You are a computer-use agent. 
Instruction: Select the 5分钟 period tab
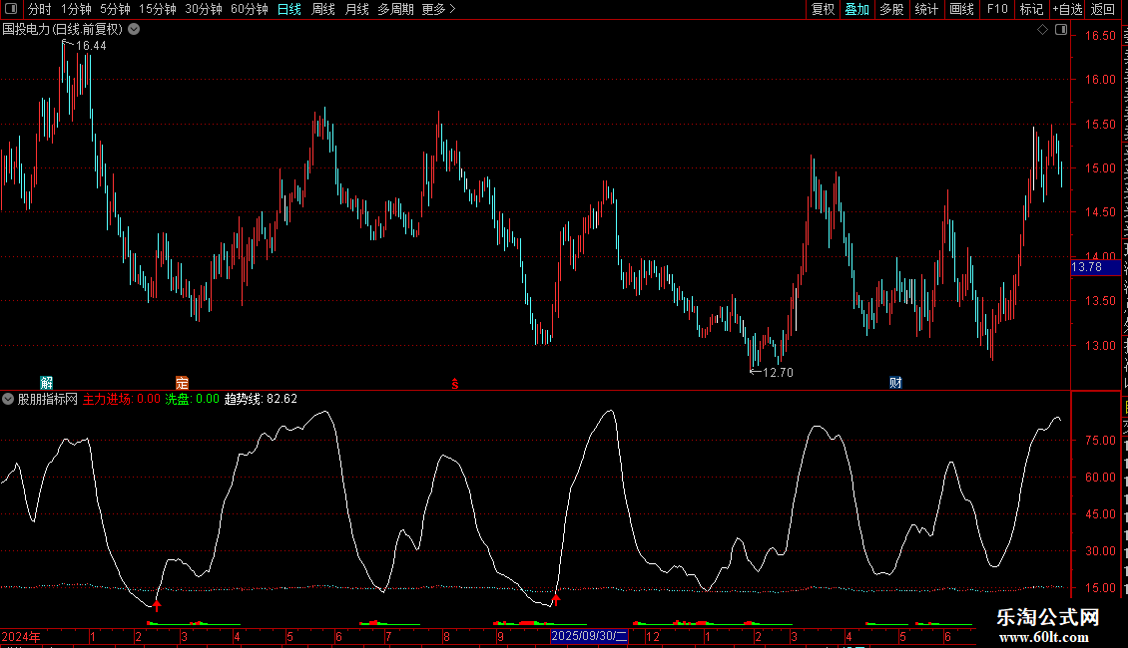(115, 9)
